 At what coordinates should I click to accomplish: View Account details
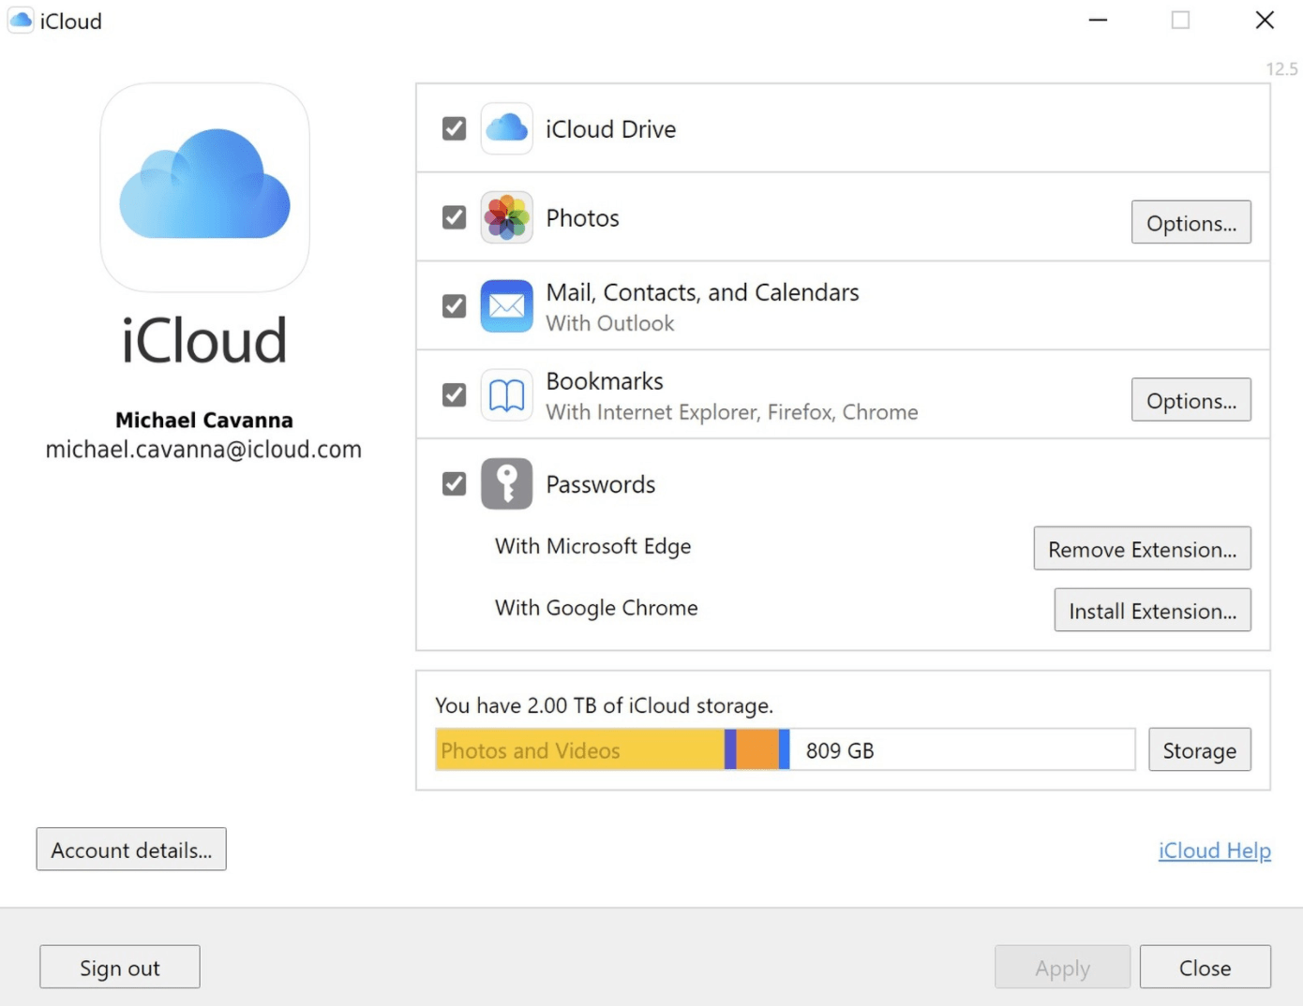[130, 850]
